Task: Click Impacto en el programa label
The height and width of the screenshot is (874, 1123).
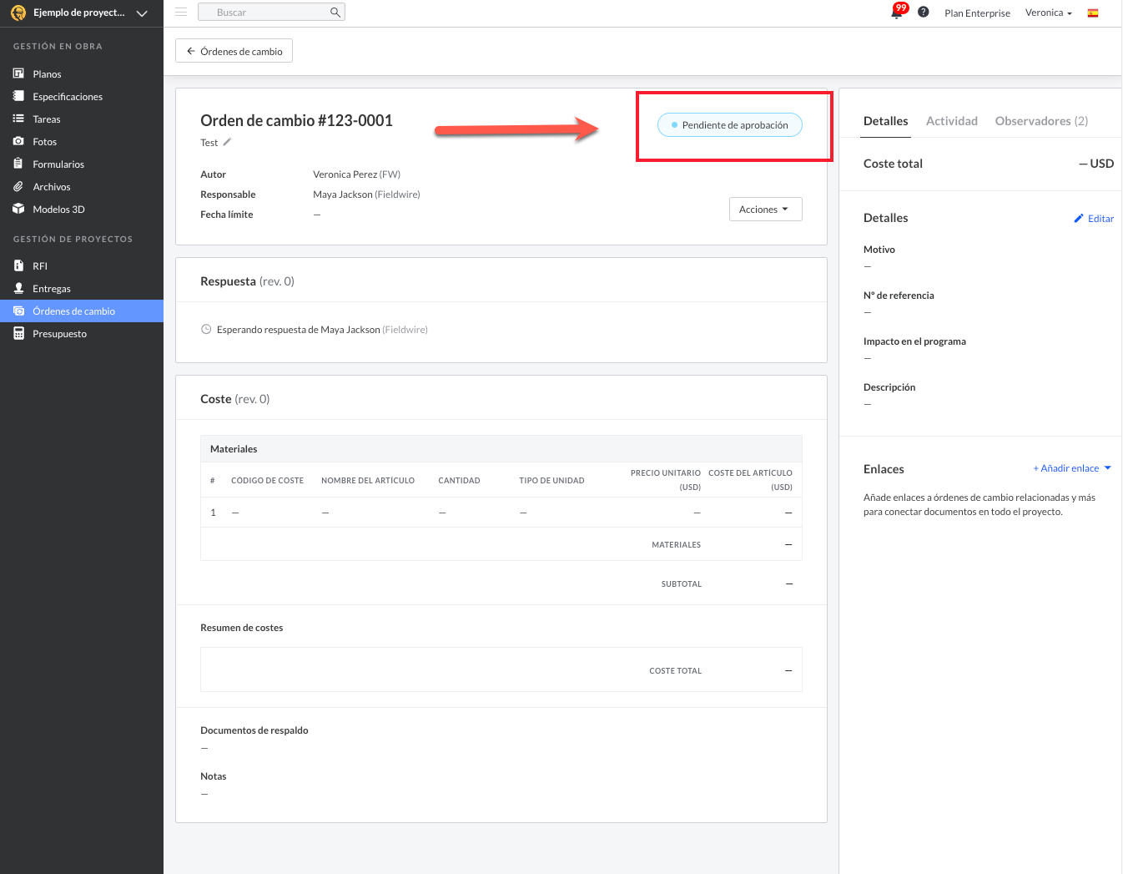Action: pos(914,341)
